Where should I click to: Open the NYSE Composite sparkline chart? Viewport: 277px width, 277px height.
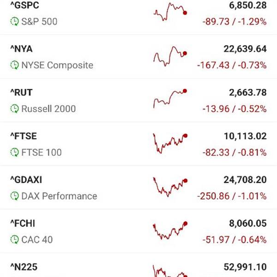170,56
